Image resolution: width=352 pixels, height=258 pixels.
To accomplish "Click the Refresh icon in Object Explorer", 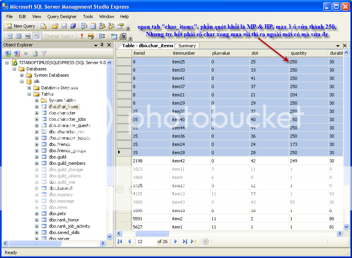I will (x=35, y=54).
